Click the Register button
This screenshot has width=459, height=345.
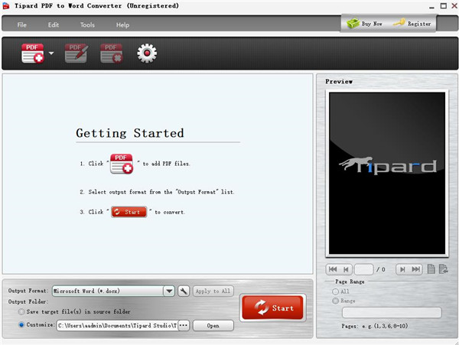412,24
